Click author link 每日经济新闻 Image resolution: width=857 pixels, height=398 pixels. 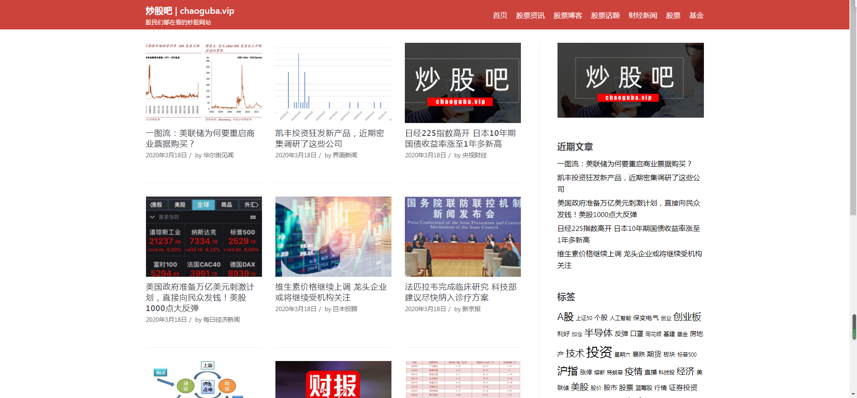point(221,320)
